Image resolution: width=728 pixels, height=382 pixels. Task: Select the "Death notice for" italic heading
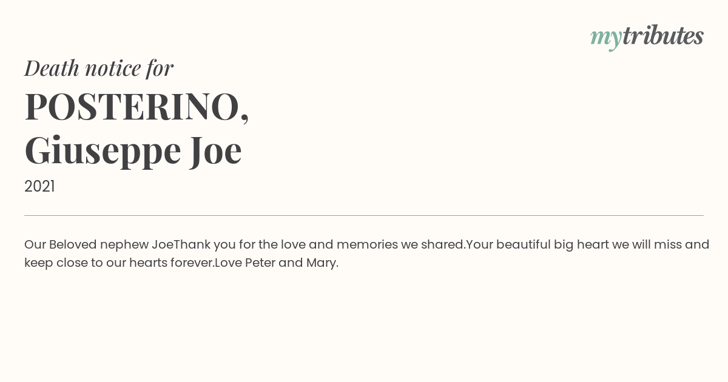[x=99, y=68]
